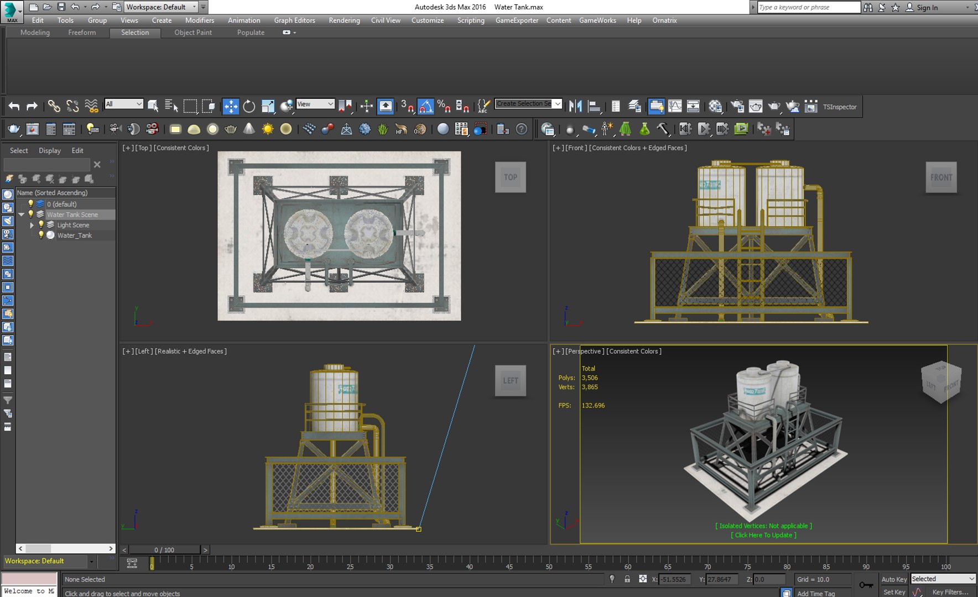Open the Scripting menu

pos(471,20)
